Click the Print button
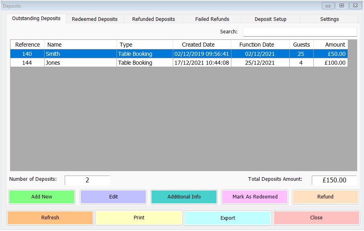 pyautogui.click(x=139, y=217)
